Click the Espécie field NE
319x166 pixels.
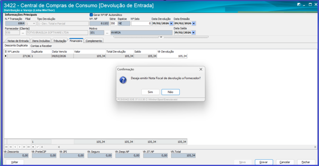(124, 23)
